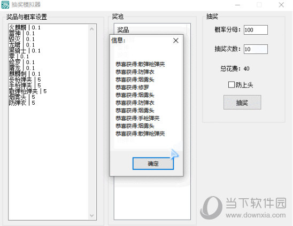293x226 pixels.
Task: Focus the 概率分母 input field
Action: (256, 30)
